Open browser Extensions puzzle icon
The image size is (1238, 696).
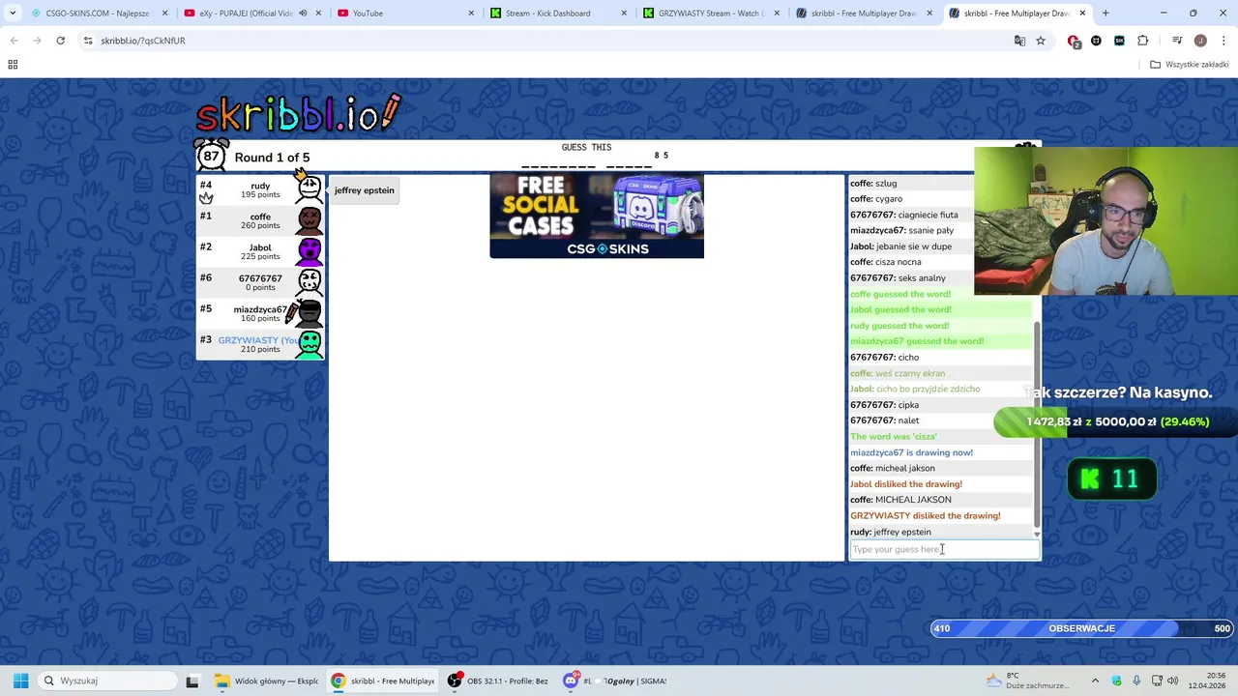click(1143, 41)
